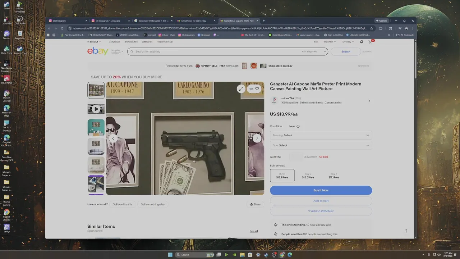Image resolution: width=460 pixels, height=259 pixels.
Task: Click the Share button
Action: pos(256,204)
